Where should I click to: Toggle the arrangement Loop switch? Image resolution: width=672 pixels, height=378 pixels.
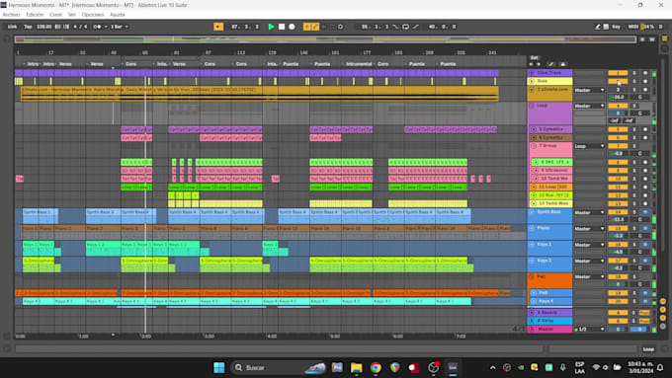[405, 27]
